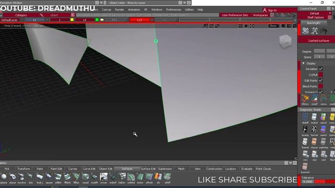Open the Render menu
Screen dimensions: 335x188
(x=119, y=9)
